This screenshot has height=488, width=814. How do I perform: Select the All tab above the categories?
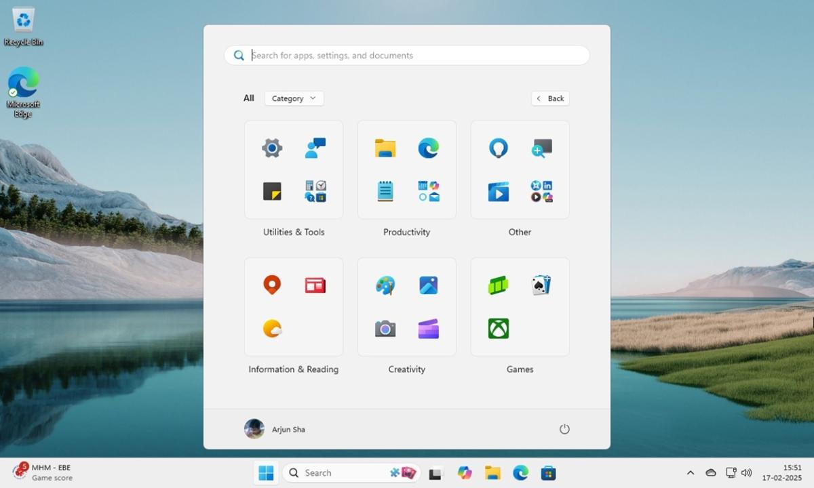click(248, 98)
